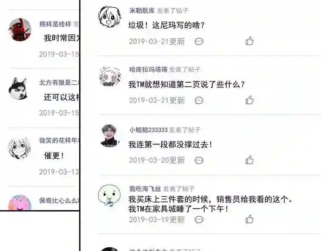This screenshot has width=321, height=251.
Task: Like 哈库拉玛塔塔's post with the thumbs-up icon
Action: pyautogui.click(x=250, y=100)
